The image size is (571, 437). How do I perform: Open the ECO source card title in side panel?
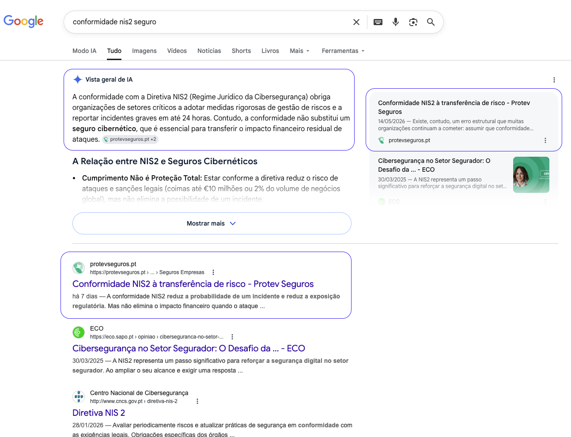(x=434, y=165)
